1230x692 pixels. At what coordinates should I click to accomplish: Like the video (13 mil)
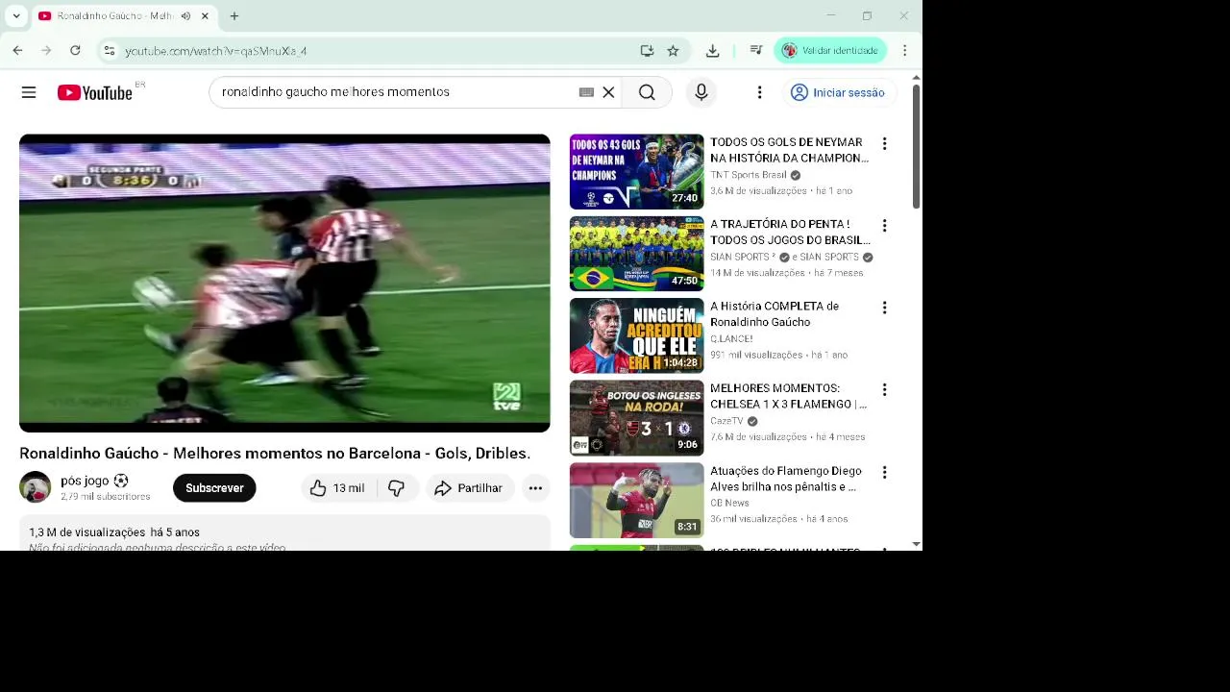[337, 488]
